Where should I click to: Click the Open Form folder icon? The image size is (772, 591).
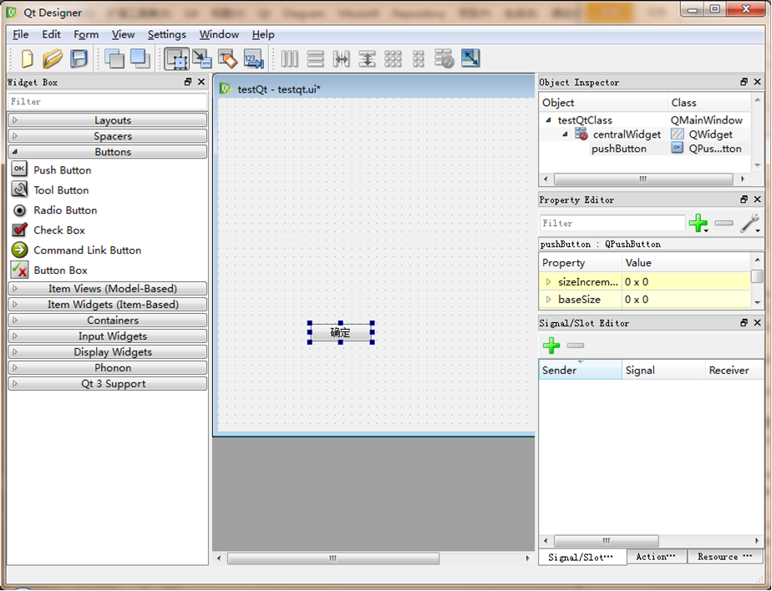53,58
